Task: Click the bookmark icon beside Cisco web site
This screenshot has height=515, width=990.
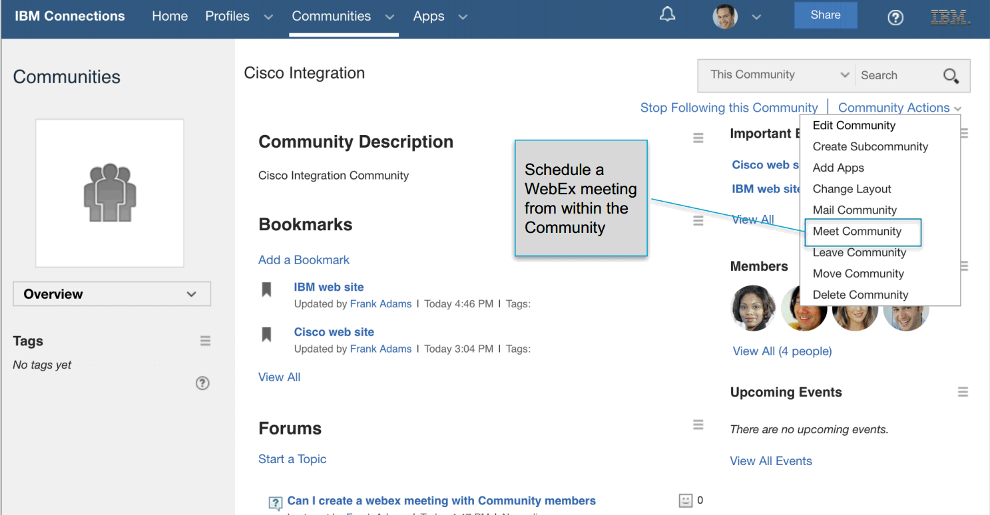Action: 266,334
